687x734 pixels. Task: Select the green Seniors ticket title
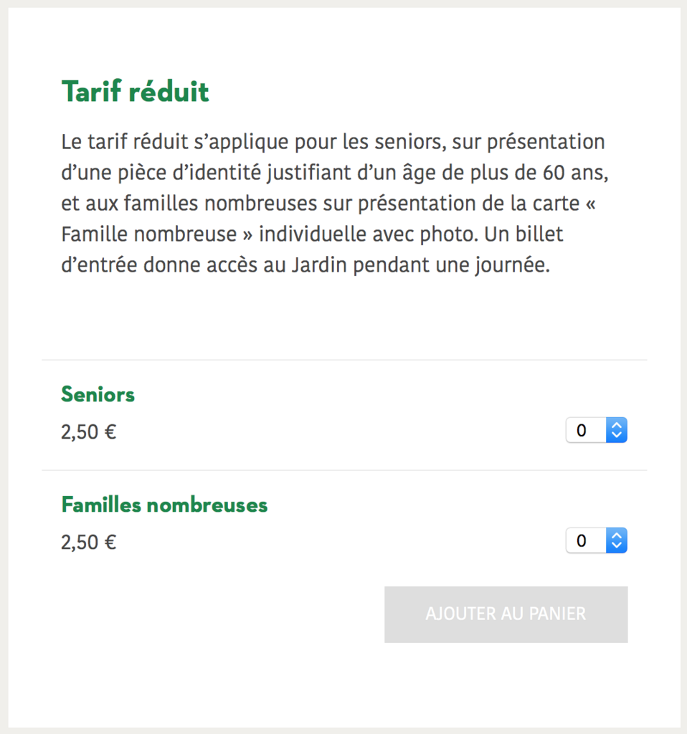[98, 394]
